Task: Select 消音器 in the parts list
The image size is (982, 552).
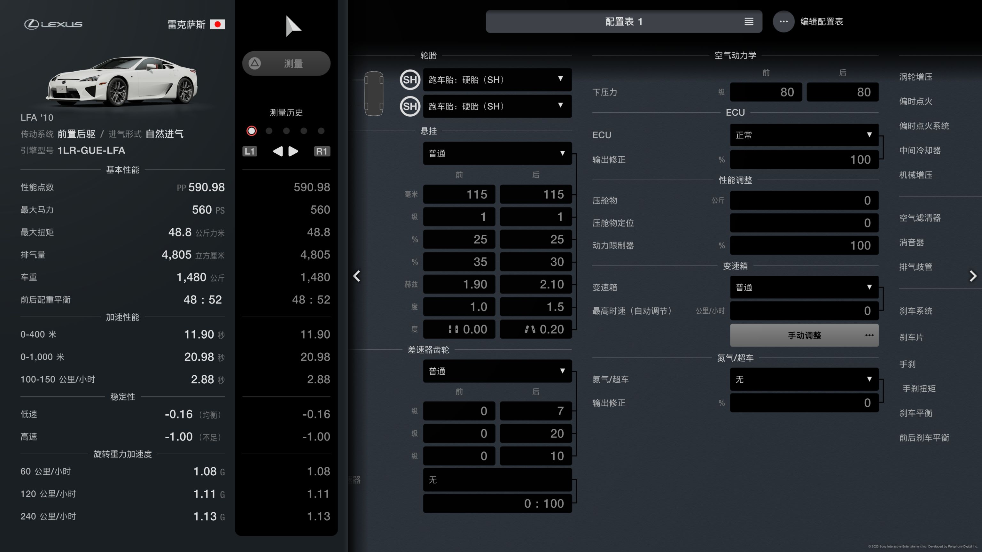Action: (911, 243)
